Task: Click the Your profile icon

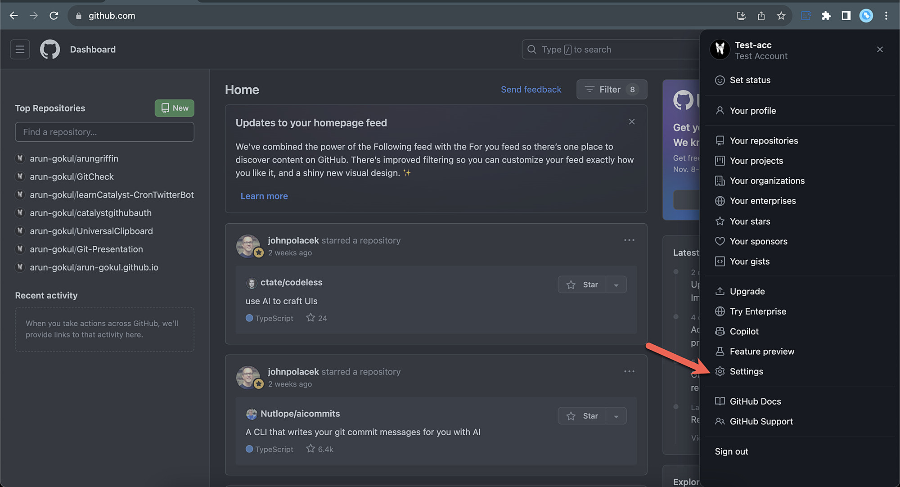Action: pos(720,110)
